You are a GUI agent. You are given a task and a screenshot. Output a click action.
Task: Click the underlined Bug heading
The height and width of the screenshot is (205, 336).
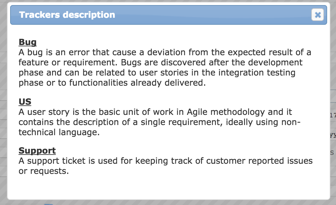point(28,42)
